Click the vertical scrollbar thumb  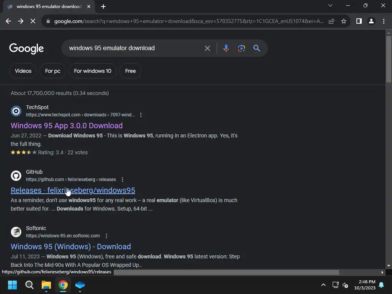click(x=389, y=59)
